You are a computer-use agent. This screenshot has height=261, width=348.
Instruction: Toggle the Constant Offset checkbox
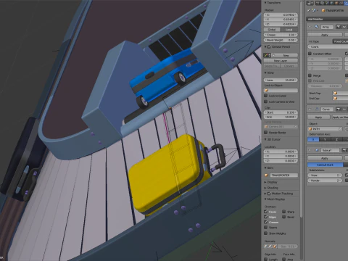pyautogui.click(x=310, y=54)
